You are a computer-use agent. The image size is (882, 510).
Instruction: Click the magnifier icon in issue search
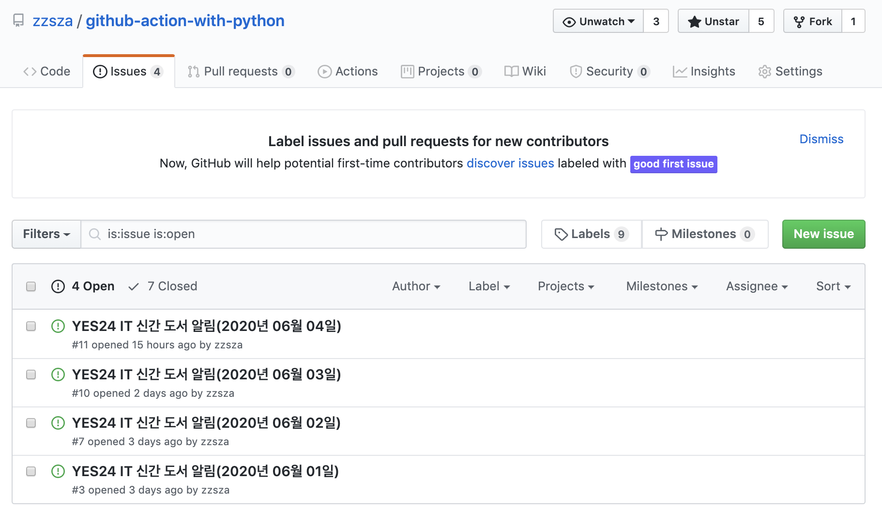coord(95,234)
